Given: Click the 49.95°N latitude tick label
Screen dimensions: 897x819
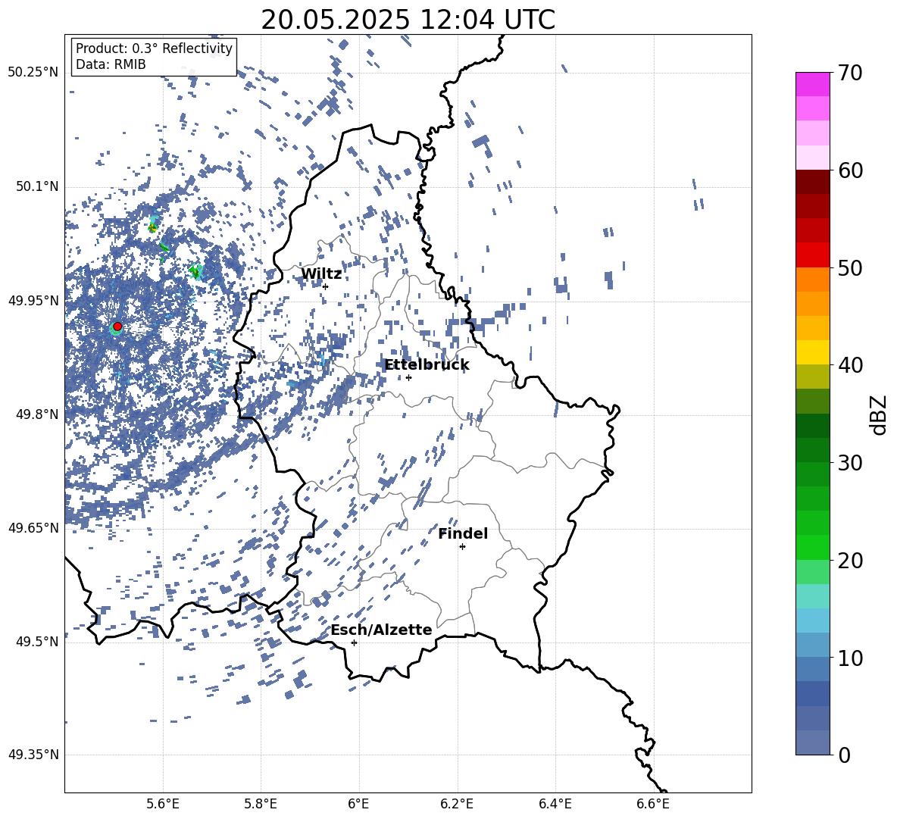Looking at the screenshot, I should coord(33,300).
